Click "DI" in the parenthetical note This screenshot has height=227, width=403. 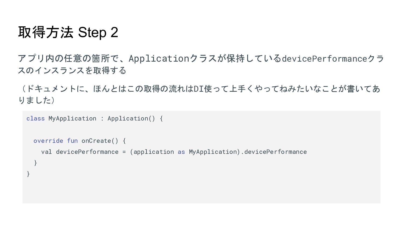coord(199,89)
